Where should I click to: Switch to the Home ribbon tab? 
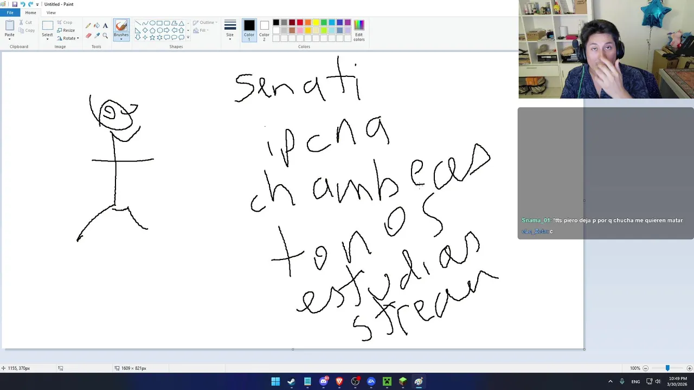(x=30, y=12)
